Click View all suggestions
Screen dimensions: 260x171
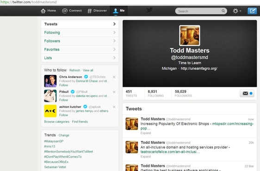coord(88,70)
